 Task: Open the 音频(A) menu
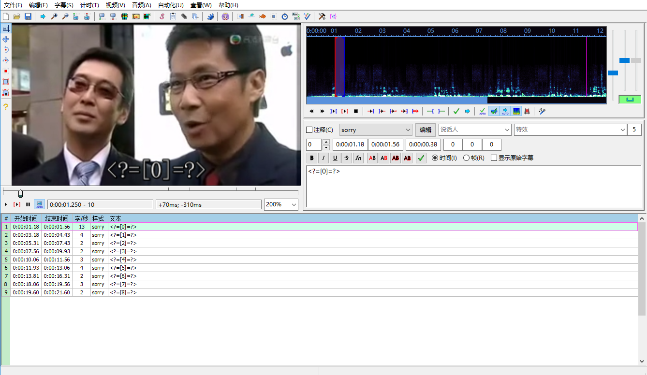coord(141,5)
